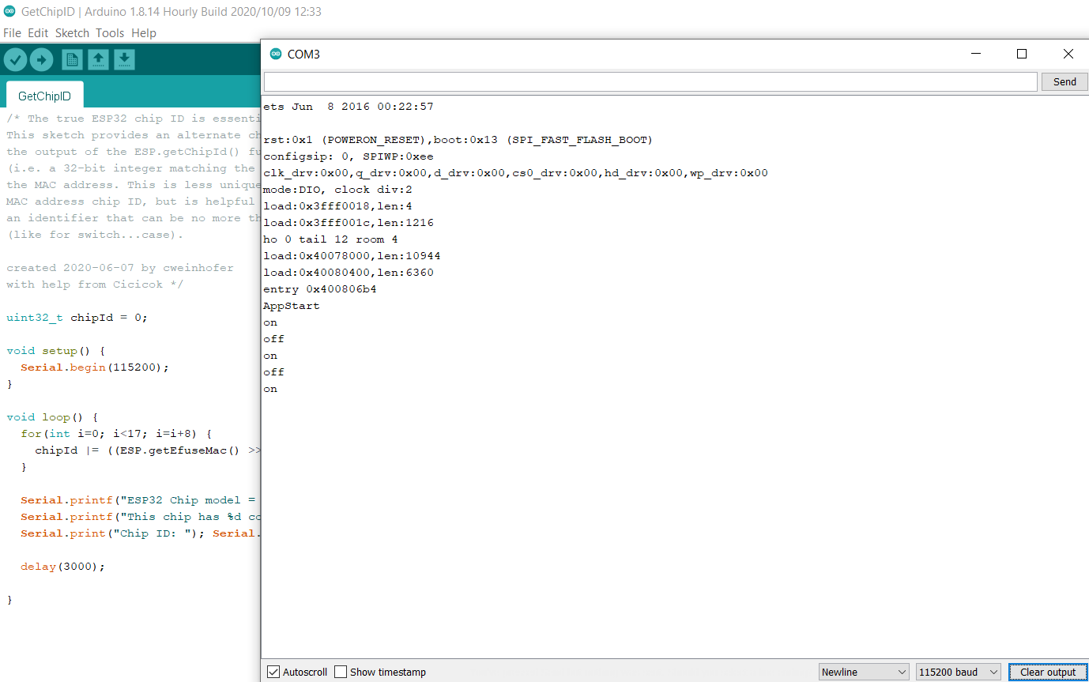Enable the Show timestamp checkbox
Viewport: 1089px width, 682px height.
pyautogui.click(x=341, y=672)
